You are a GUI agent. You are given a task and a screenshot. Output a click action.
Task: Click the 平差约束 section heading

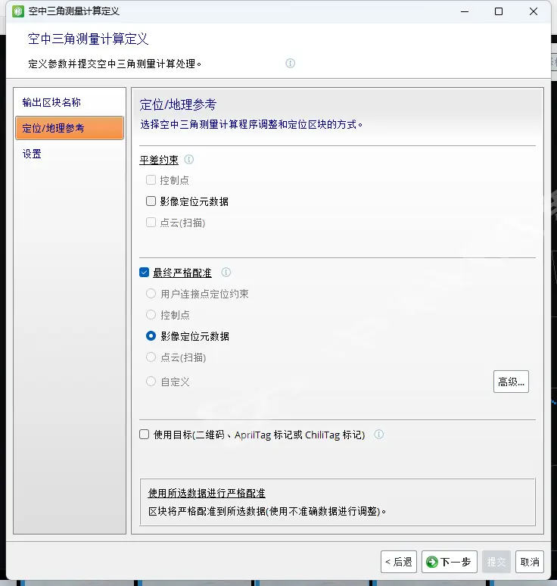(159, 160)
